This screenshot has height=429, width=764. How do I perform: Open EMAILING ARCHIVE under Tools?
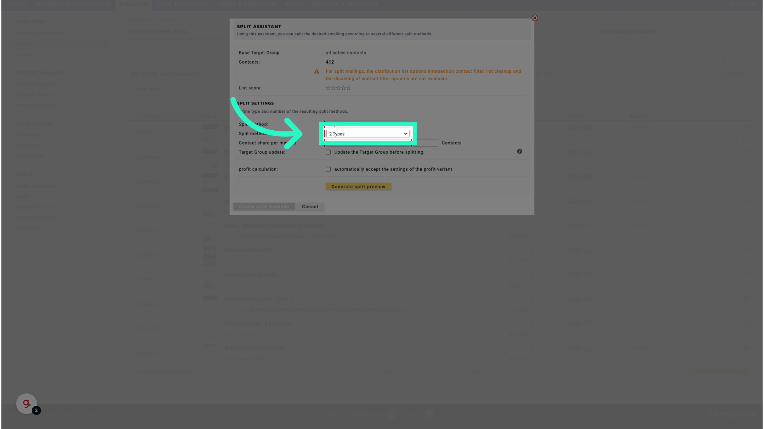click(x=37, y=218)
